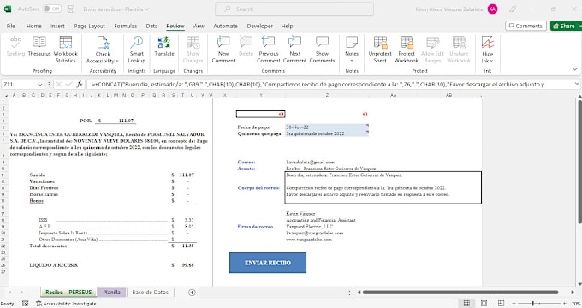Open the Help tab
Image resolution: width=582 pixels, height=308 pixels.
[x=287, y=26]
